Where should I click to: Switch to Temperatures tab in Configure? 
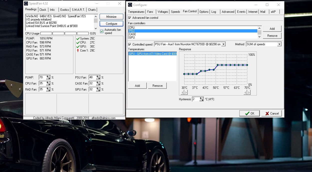click(136, 12)
